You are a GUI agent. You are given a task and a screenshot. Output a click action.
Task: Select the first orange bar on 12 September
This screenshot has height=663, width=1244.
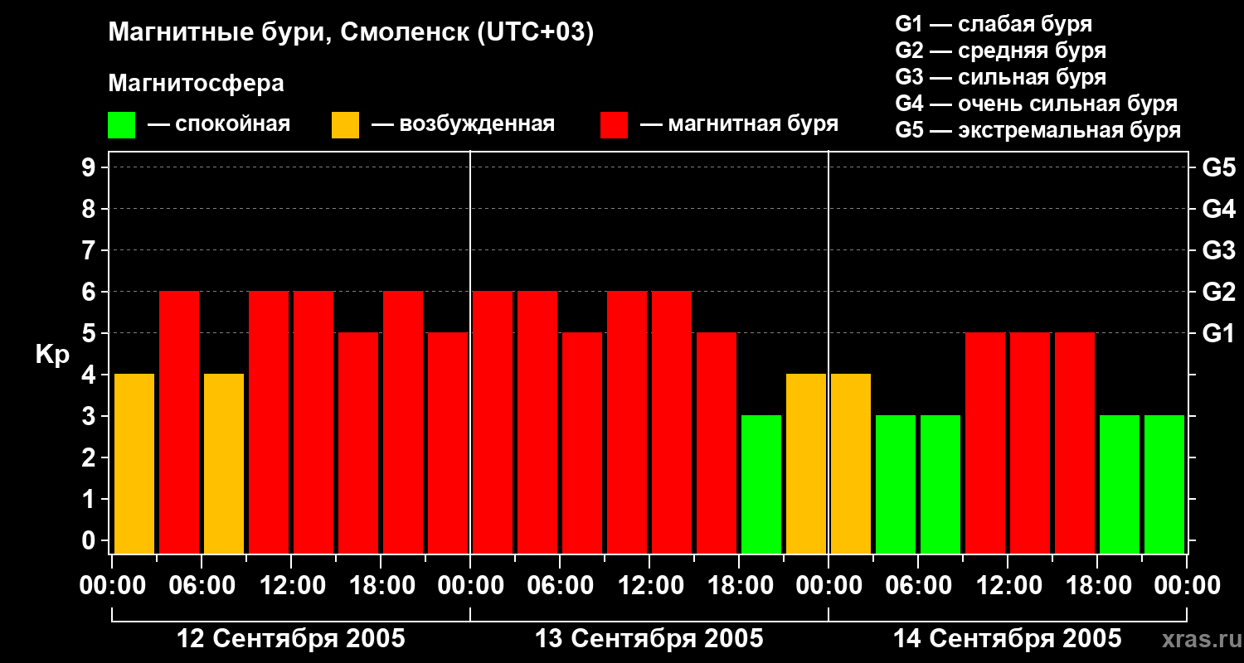coord(134,463)
